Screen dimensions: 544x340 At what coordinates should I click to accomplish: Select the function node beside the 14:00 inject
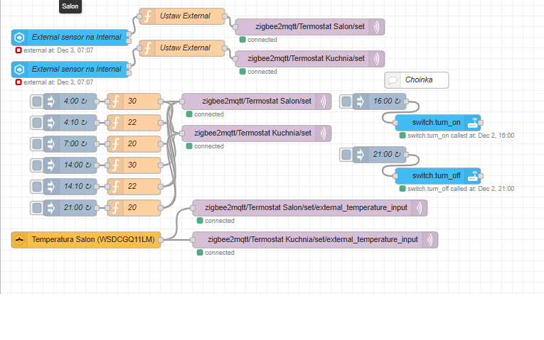click(x=133, y=165)
